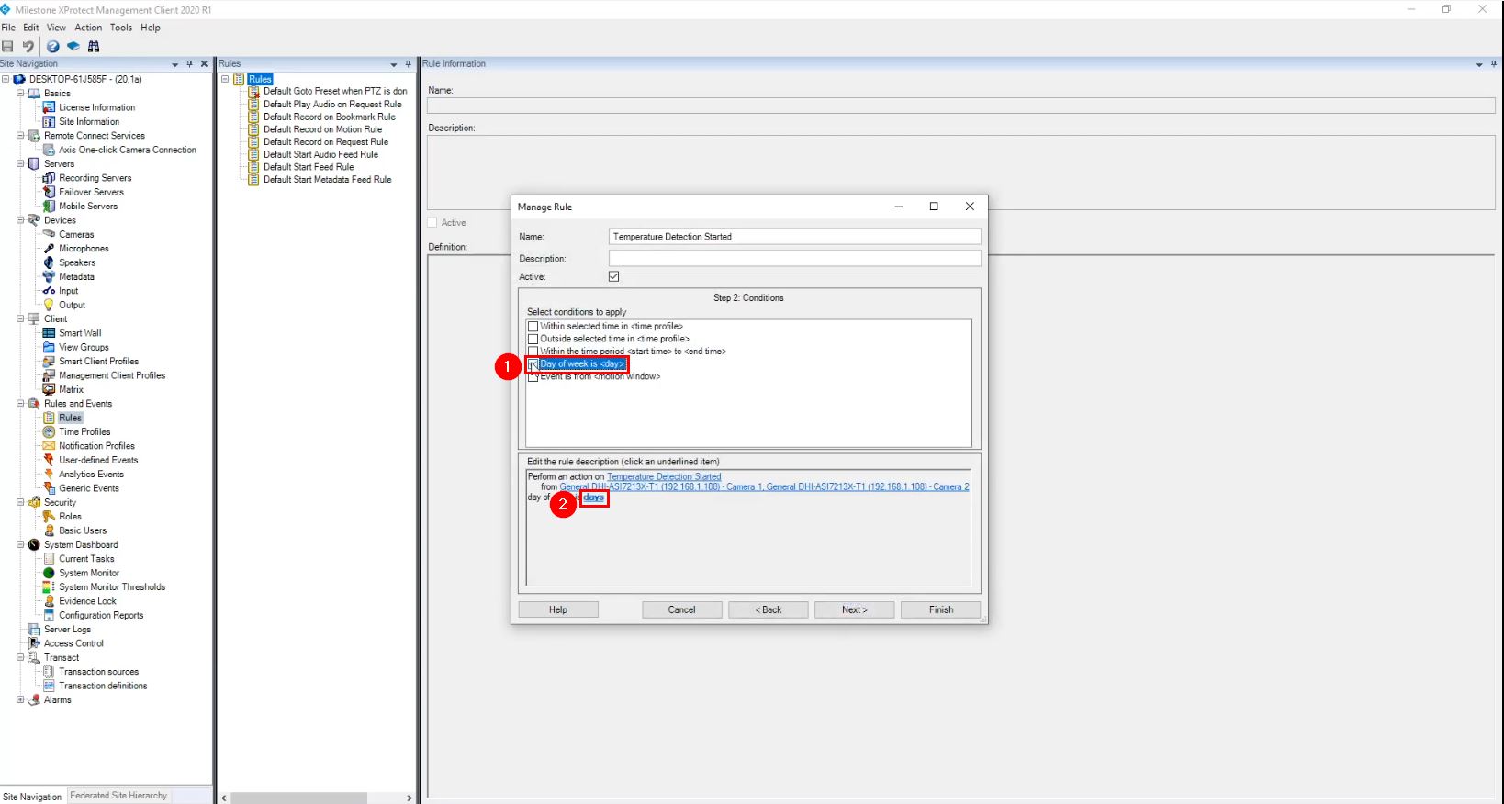The image size is (1504, 804).
Task: Open the Action menu
Action: [88, 28]
